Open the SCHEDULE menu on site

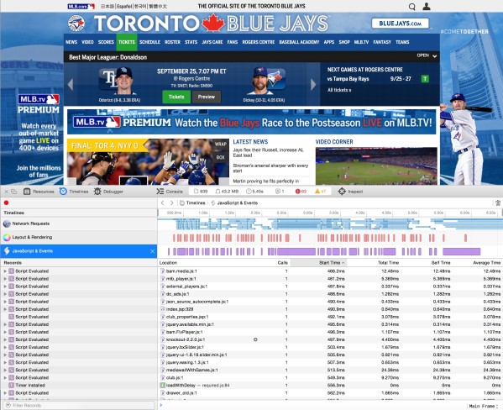[x=149, y=42]
